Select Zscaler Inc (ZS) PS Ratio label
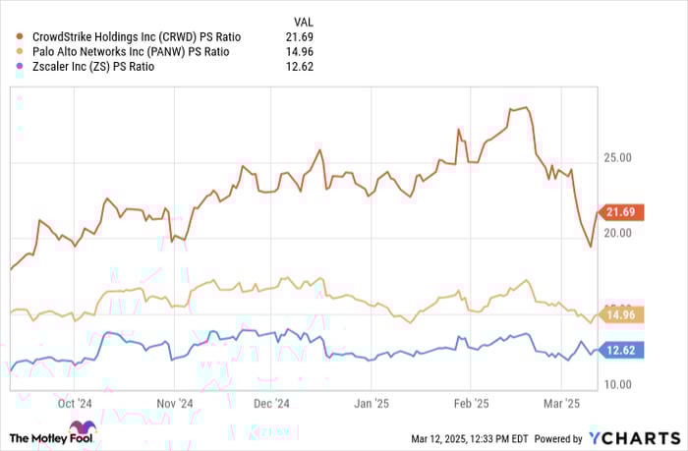Image resolution: width=688 pixels, height=451 pixels. click(x=93, y=67)
